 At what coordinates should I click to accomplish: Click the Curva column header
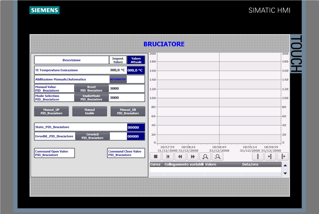point(157,164)
